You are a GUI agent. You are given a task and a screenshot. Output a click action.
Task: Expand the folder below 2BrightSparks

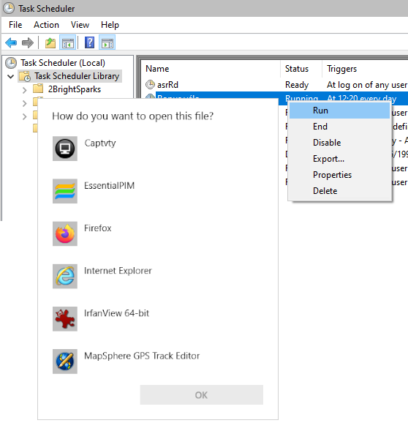click(x=25, y=103)
